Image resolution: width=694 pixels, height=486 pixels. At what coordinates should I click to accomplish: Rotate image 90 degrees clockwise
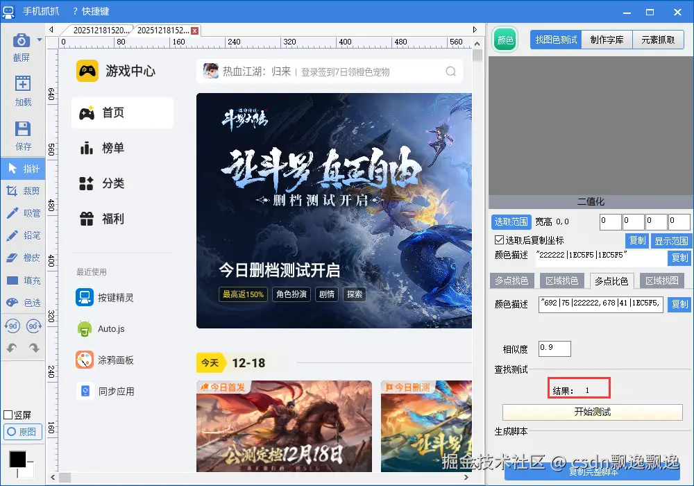coord(34,326)
